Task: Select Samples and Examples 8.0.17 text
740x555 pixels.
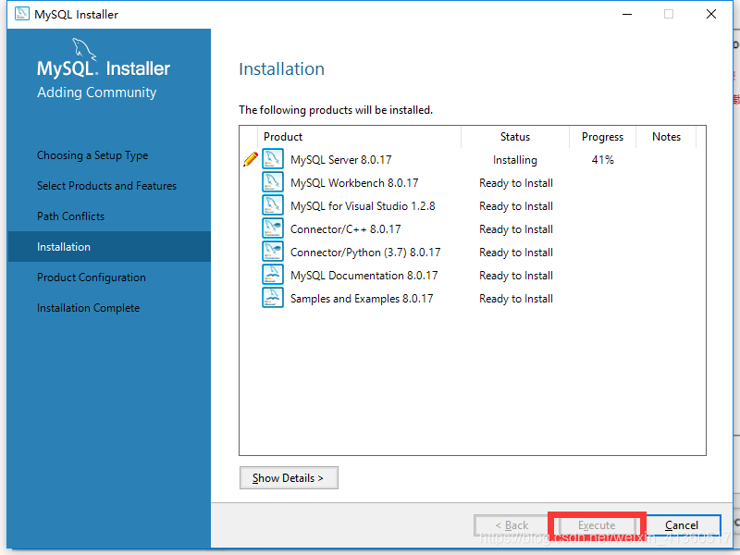Action: coord(362,299)
